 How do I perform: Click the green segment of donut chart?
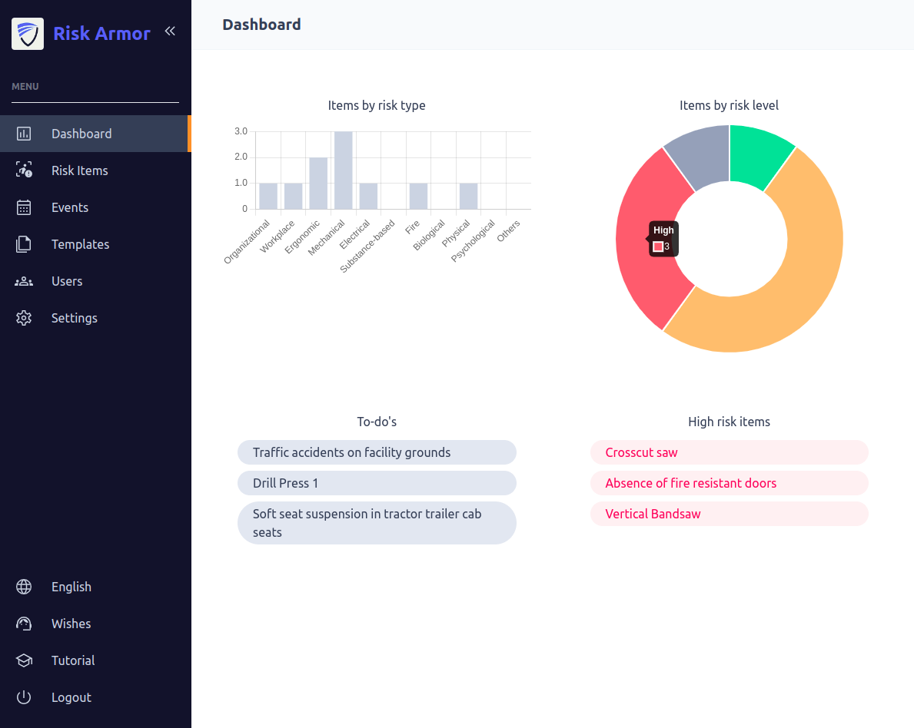click(760, 157)
